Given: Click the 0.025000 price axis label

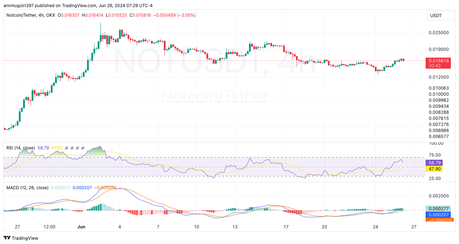Looking at the screenshot, I should (x=439, y=33).
